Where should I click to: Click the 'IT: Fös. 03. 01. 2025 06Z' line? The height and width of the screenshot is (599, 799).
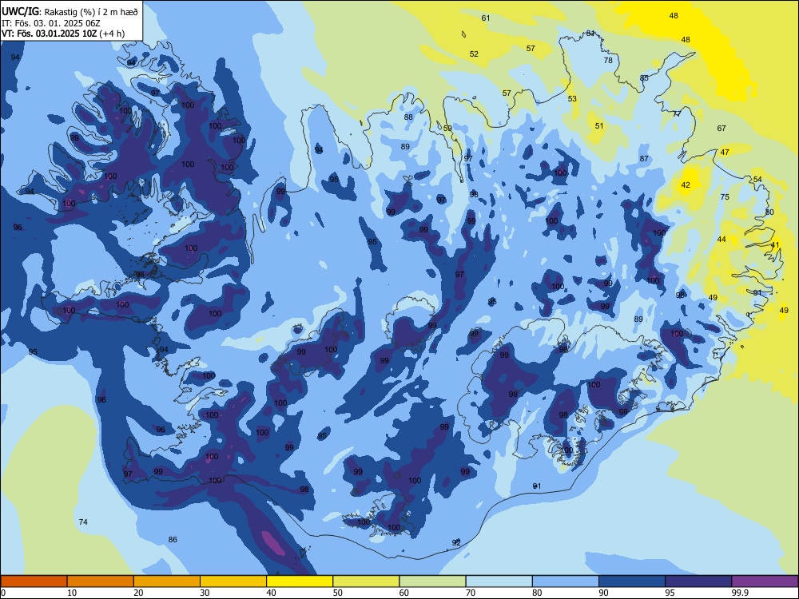click(51, 23)
